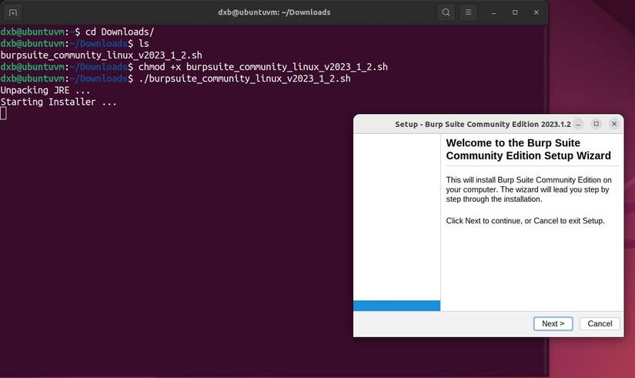Cancel the Burp Suite setup wizard
The height and width of the screenshot is (378, 635).
point(600,323)
